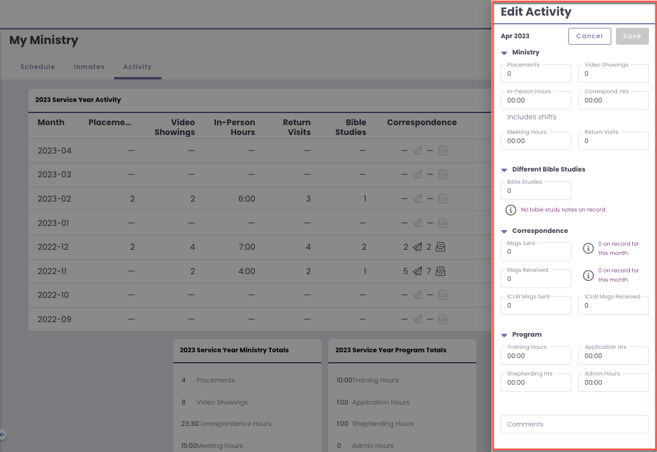The height and width of the screenshot is (452, 657).
Task: Click 23:30 Correspondence Hours total
Action: point(226,424)
